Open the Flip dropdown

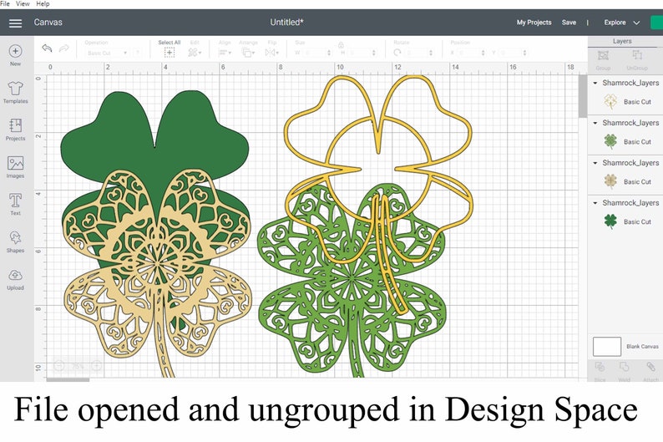[272, 53]
